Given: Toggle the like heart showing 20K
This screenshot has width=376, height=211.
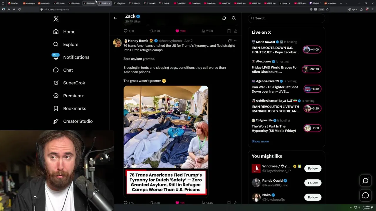Looking at the screenshot, I should (177, 31).
